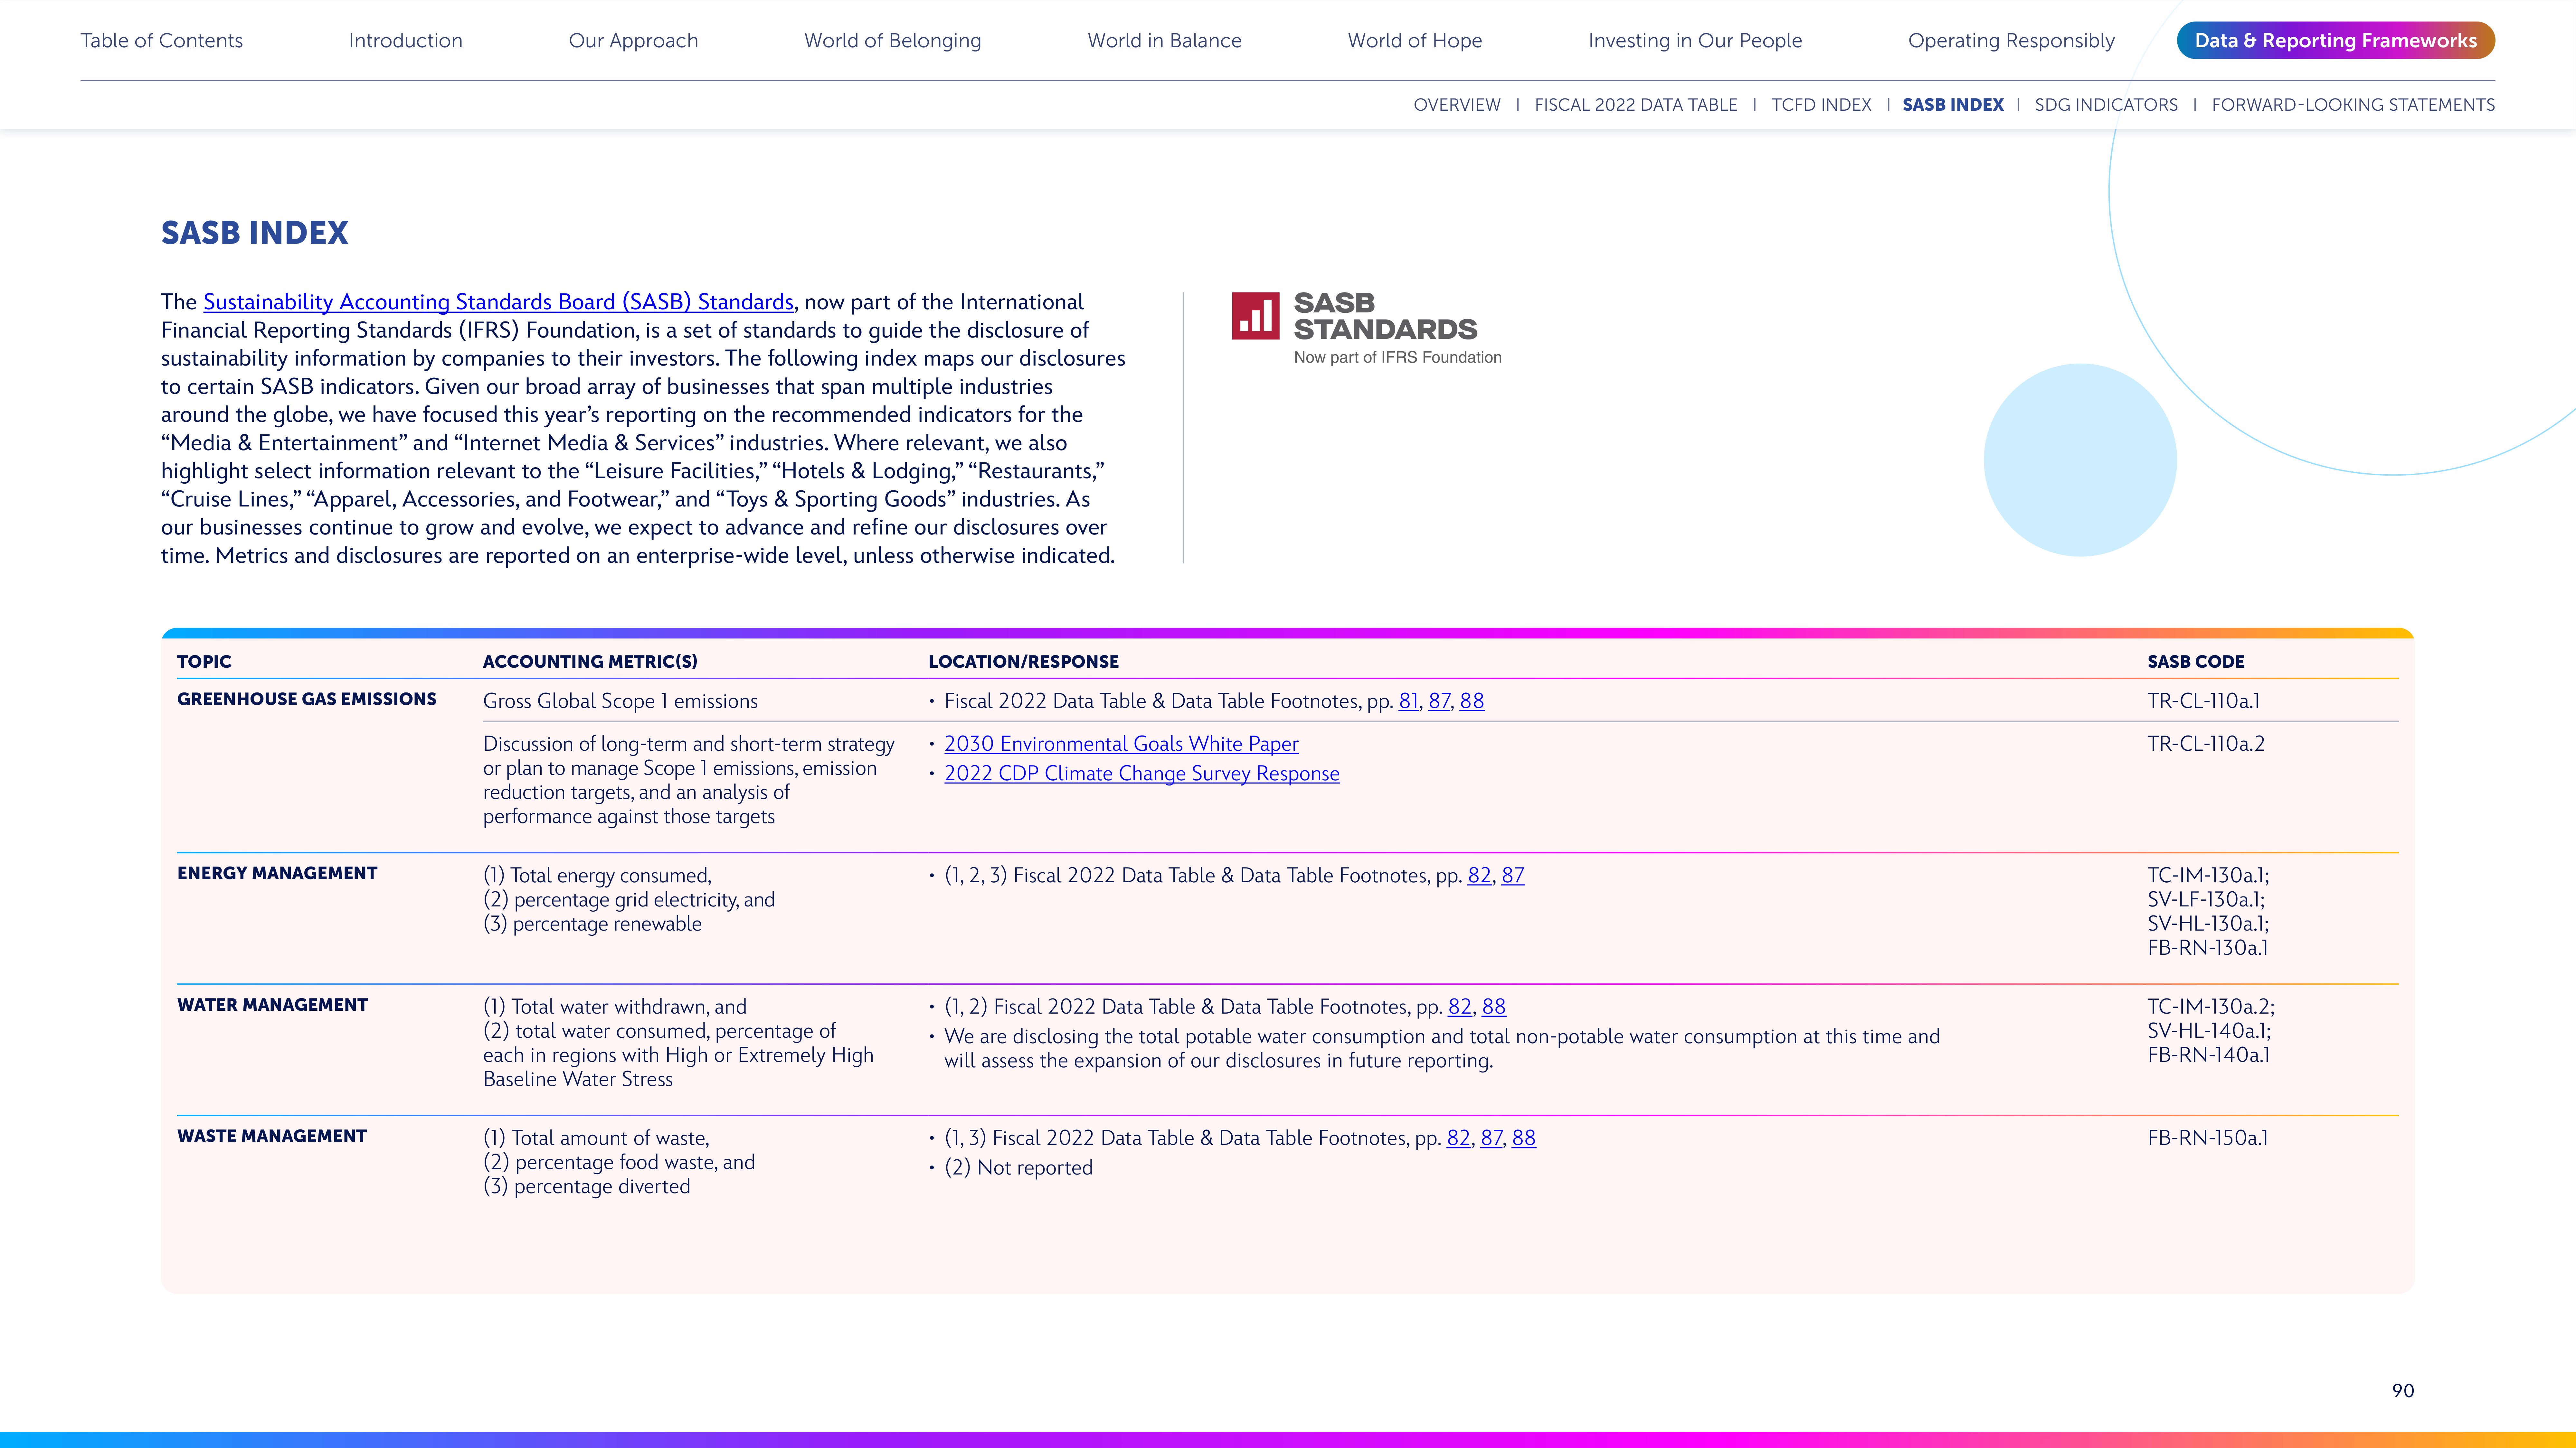This screenshot has height=1448, width=2576.
Task: Open 2030 Environmental Goals White Paper link
Action: [1121, 745]
